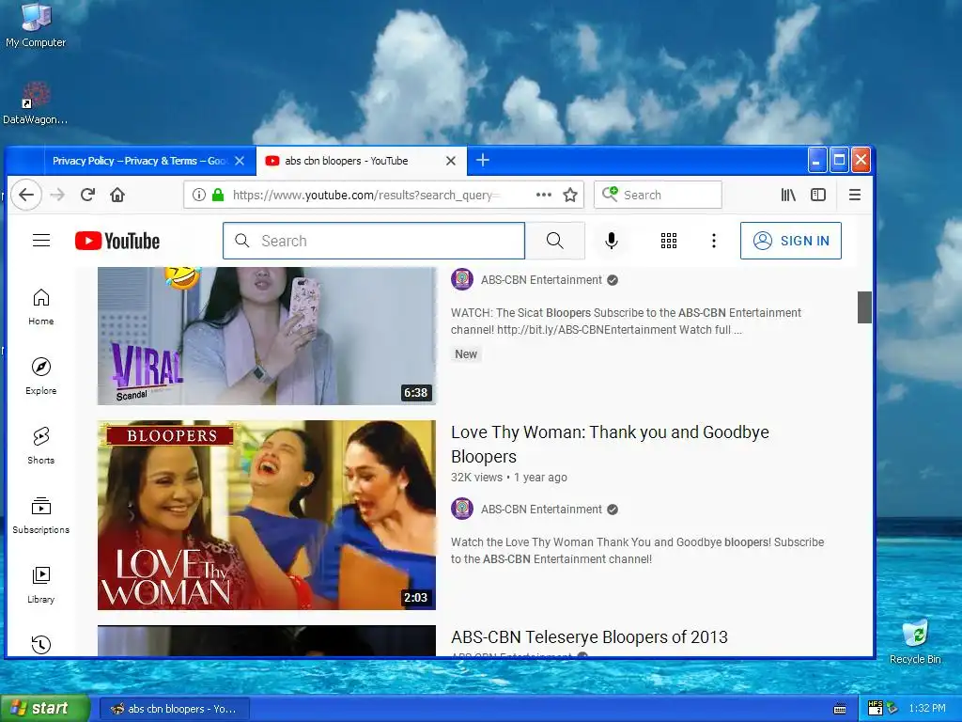Search with your voice microphone

pyautogui.click(x=611, y=241)
